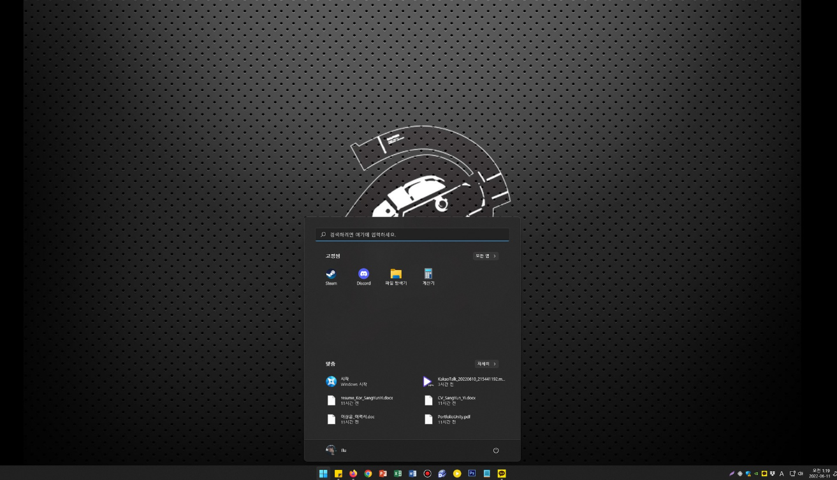
Task: Open Windows Security tray icon with warning
Action: (x=748, y=474)
